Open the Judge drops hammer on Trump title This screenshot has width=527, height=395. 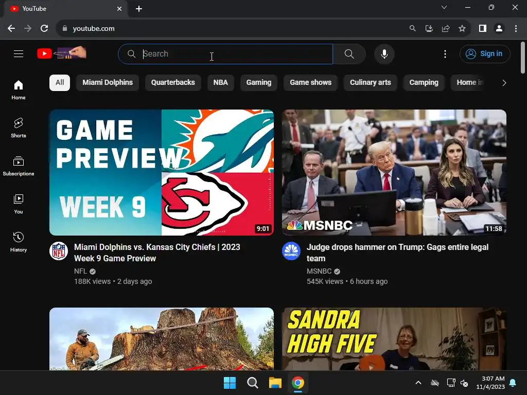pyautogui.click(x=397, y=253)
